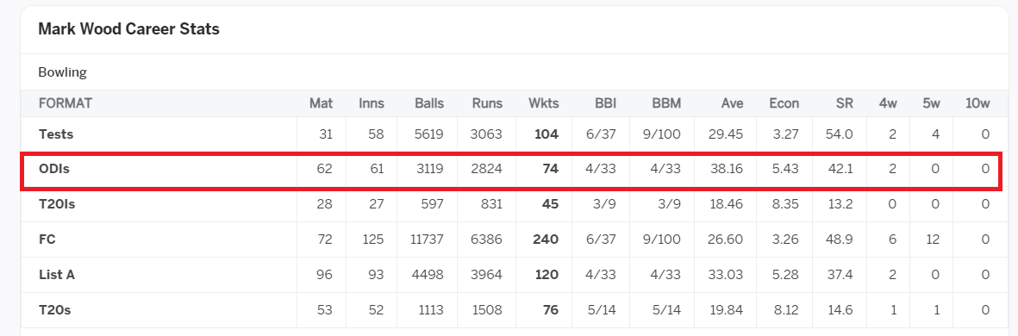Click the SR column header
Viewport: 1018px width, 336px height.
845,103
